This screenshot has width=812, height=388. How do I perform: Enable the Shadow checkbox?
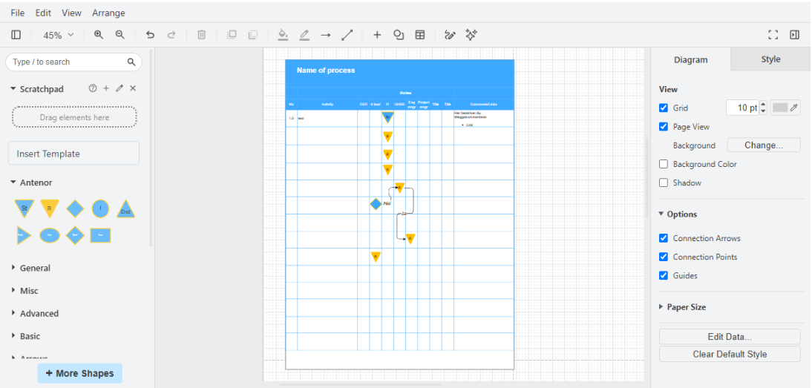[x=664, y=183]
